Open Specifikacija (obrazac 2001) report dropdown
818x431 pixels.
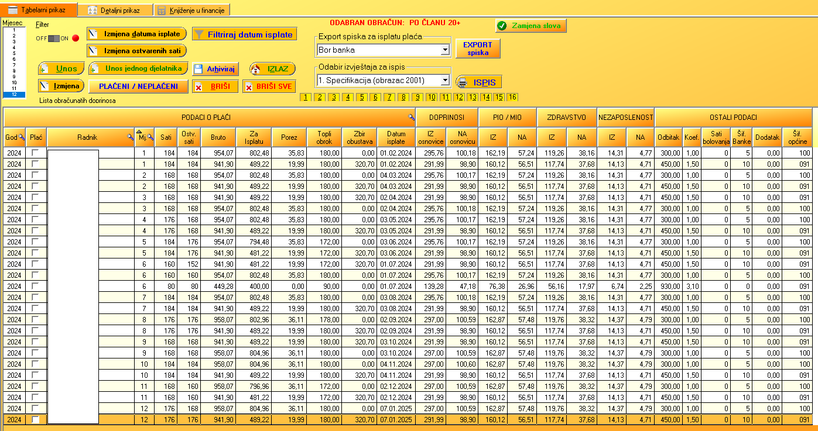point(445,80)
